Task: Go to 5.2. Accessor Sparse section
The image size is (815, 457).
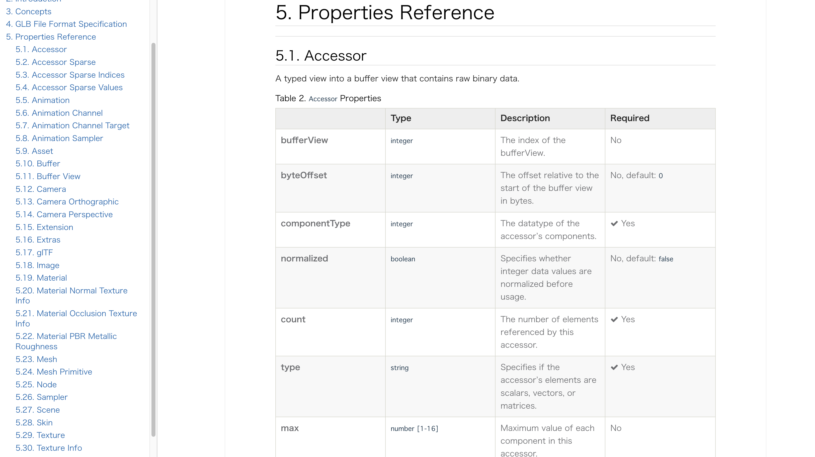Action: (x=55, y=62)
